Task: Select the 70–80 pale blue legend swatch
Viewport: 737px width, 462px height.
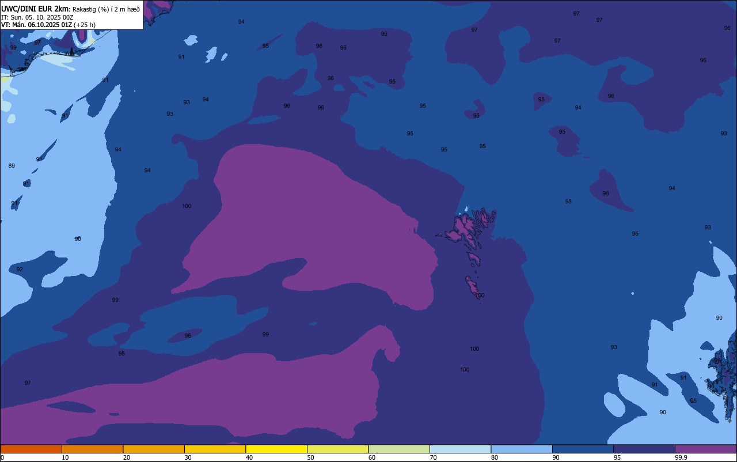Action: (x=460, y=449)
